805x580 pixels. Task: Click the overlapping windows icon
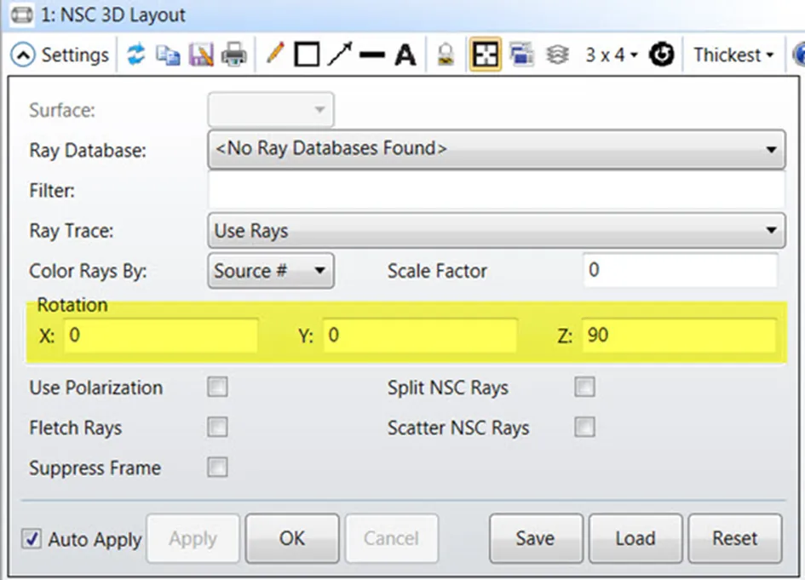[521, 55]
